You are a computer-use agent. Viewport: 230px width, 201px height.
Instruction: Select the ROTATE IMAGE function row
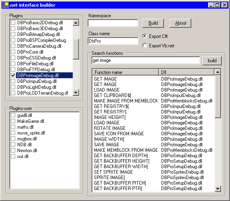[x=154, y=128]
